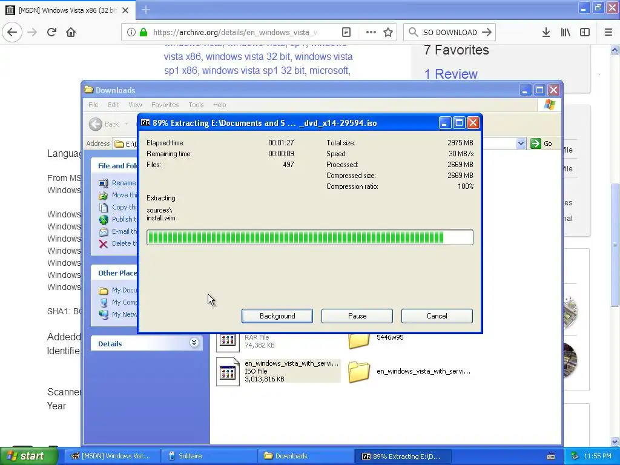Screen dimensions: 620x465
Task: Select the RAR file icon
Action: click(x=228, y=341)
